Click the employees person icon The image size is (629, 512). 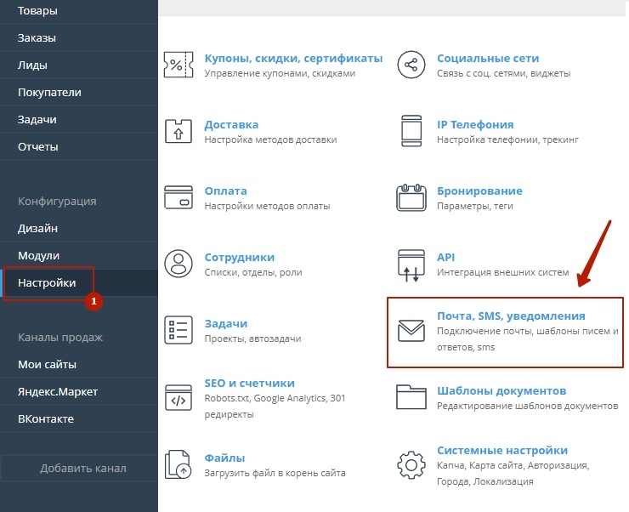[179, 264]
